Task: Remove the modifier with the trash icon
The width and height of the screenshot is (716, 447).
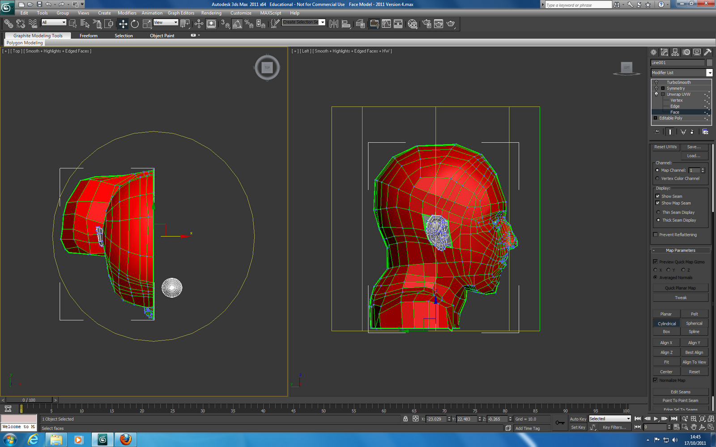Action: click(x=692, y=132)
